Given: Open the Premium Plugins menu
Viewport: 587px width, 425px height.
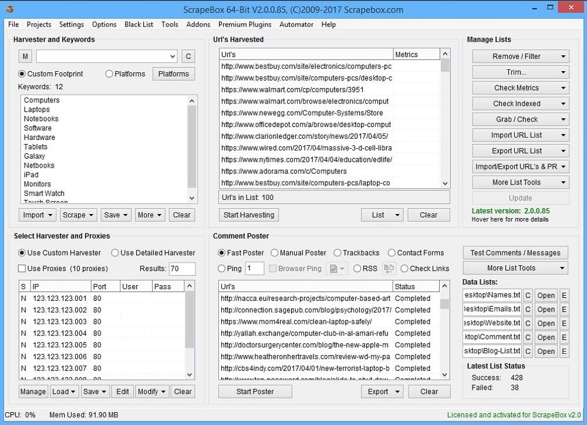Looking at the screenshot, I should [x=245, y=24].
